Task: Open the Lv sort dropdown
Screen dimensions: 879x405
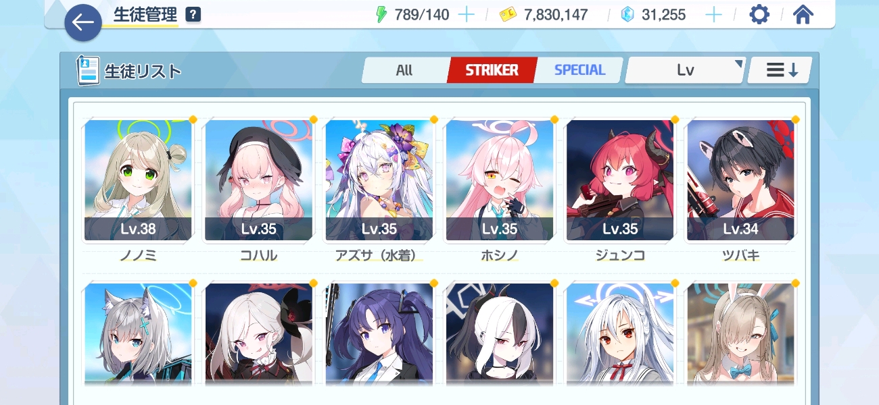Action: click(686, 70)
